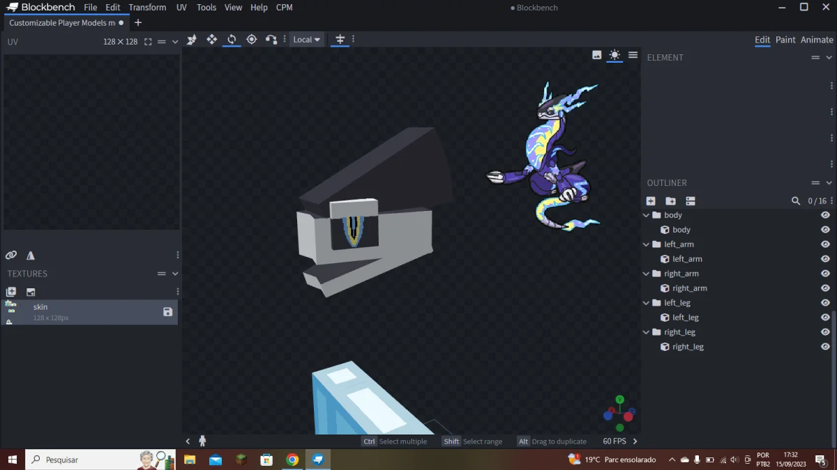837x470 pixels.
Task: Hide the left_leg cube
Action: 825,318
